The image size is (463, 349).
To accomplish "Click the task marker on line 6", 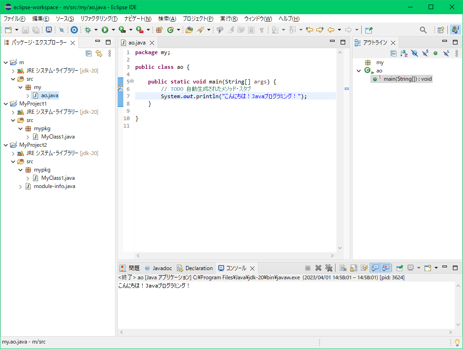I will tap(121, 89).
